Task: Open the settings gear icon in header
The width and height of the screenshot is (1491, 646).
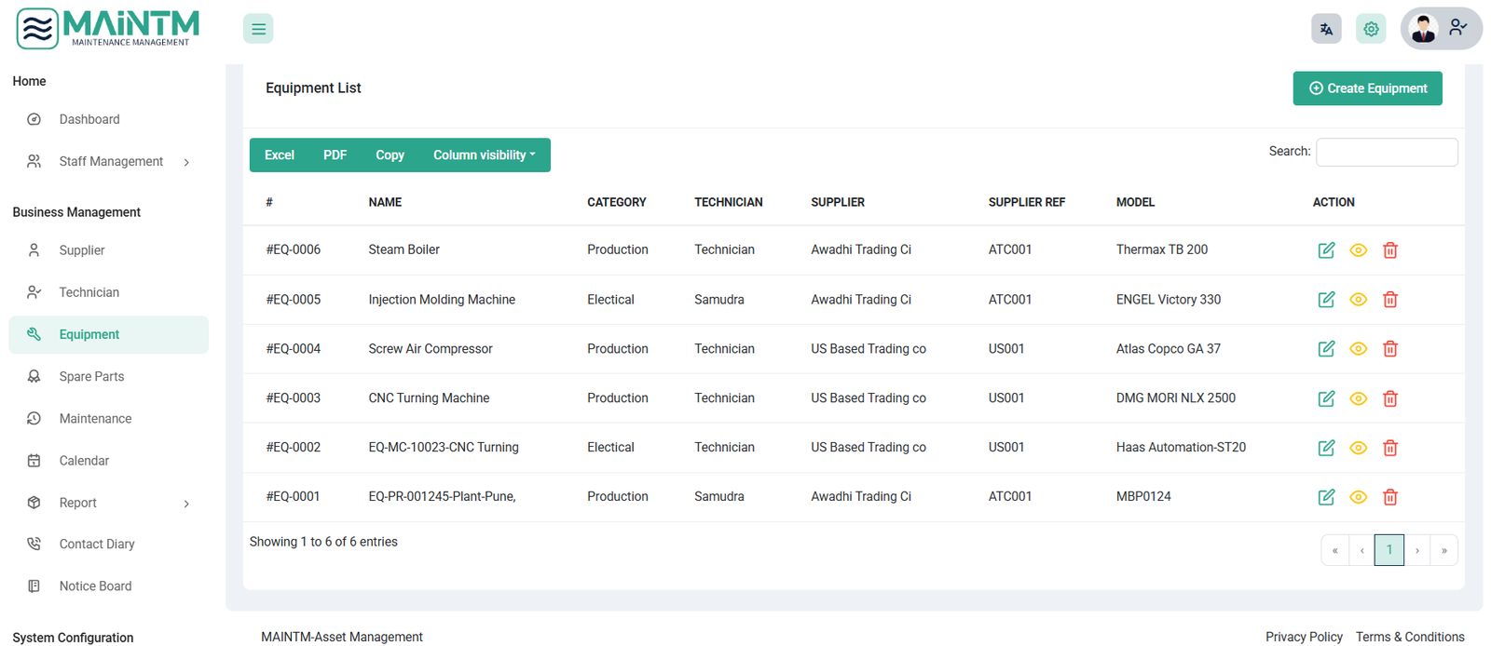Action: coord(1371,29)
